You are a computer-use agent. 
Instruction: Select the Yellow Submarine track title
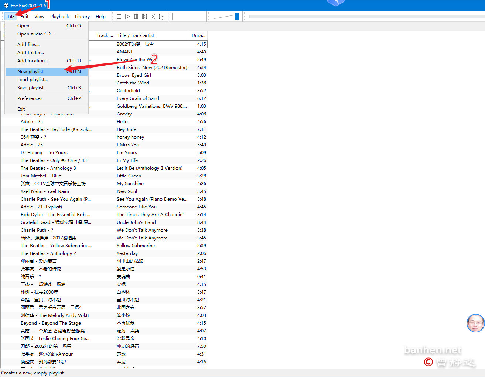tap(136, 246)
